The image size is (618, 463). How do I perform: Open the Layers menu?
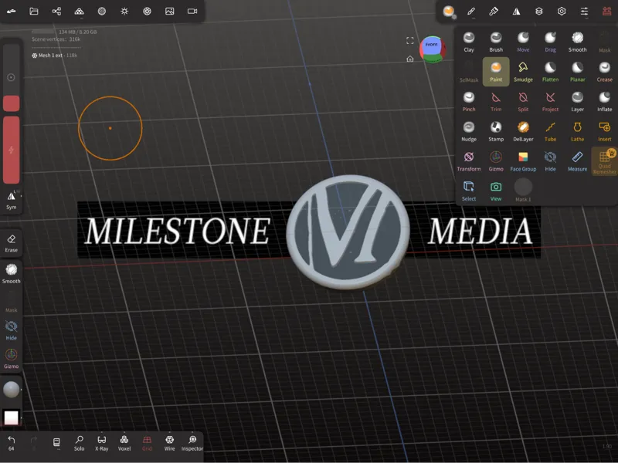[x=538, y=12]
